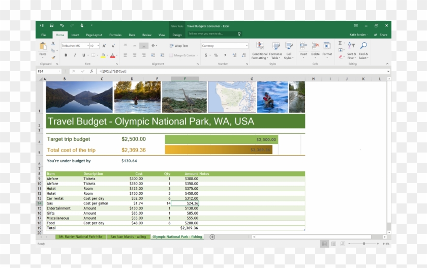Viewport: 427px width, 268px height.
Task: Click the Gas amount cell $24.36
Action: [185, 203]
